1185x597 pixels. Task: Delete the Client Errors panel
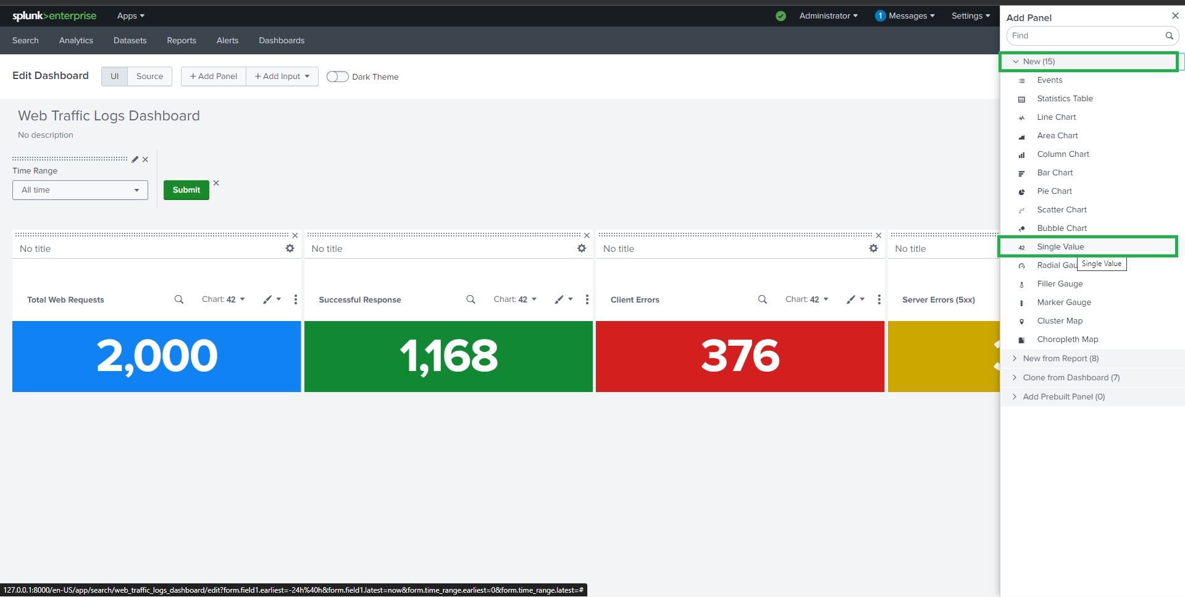point(879,235)
